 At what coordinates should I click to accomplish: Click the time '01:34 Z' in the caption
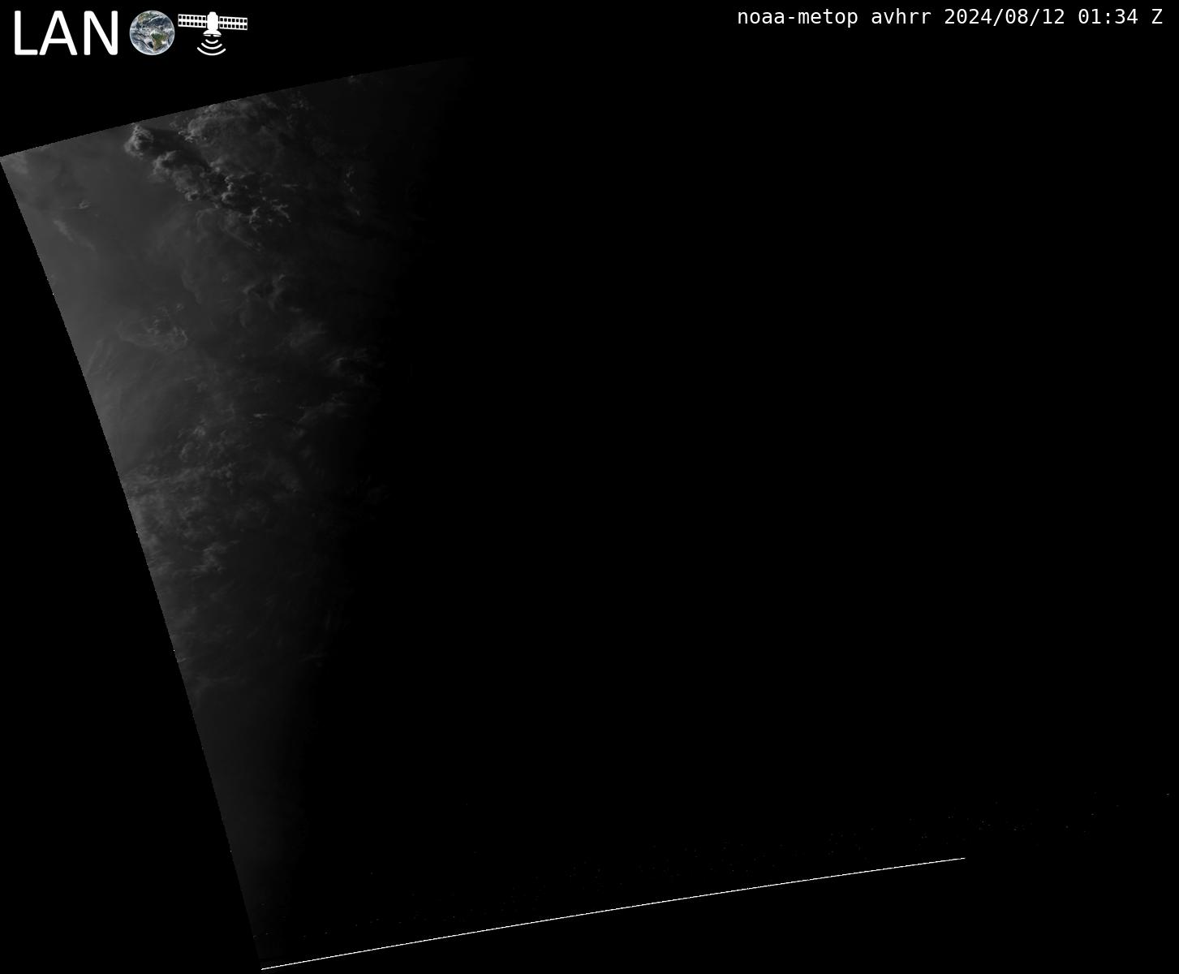pos(1121,17)
